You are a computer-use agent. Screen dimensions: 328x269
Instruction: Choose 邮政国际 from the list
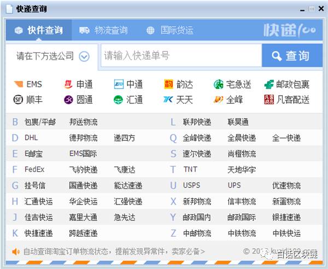242,218
